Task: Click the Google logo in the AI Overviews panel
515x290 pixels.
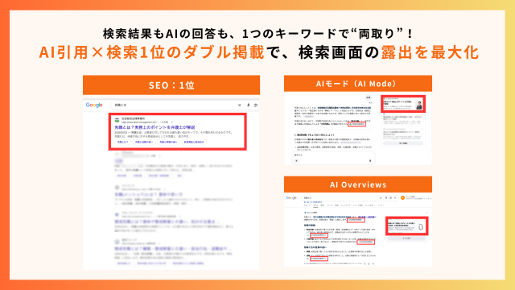Action: tap(291, 197)
